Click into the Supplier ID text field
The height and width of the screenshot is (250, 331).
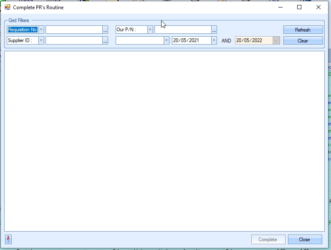point(74,40)
